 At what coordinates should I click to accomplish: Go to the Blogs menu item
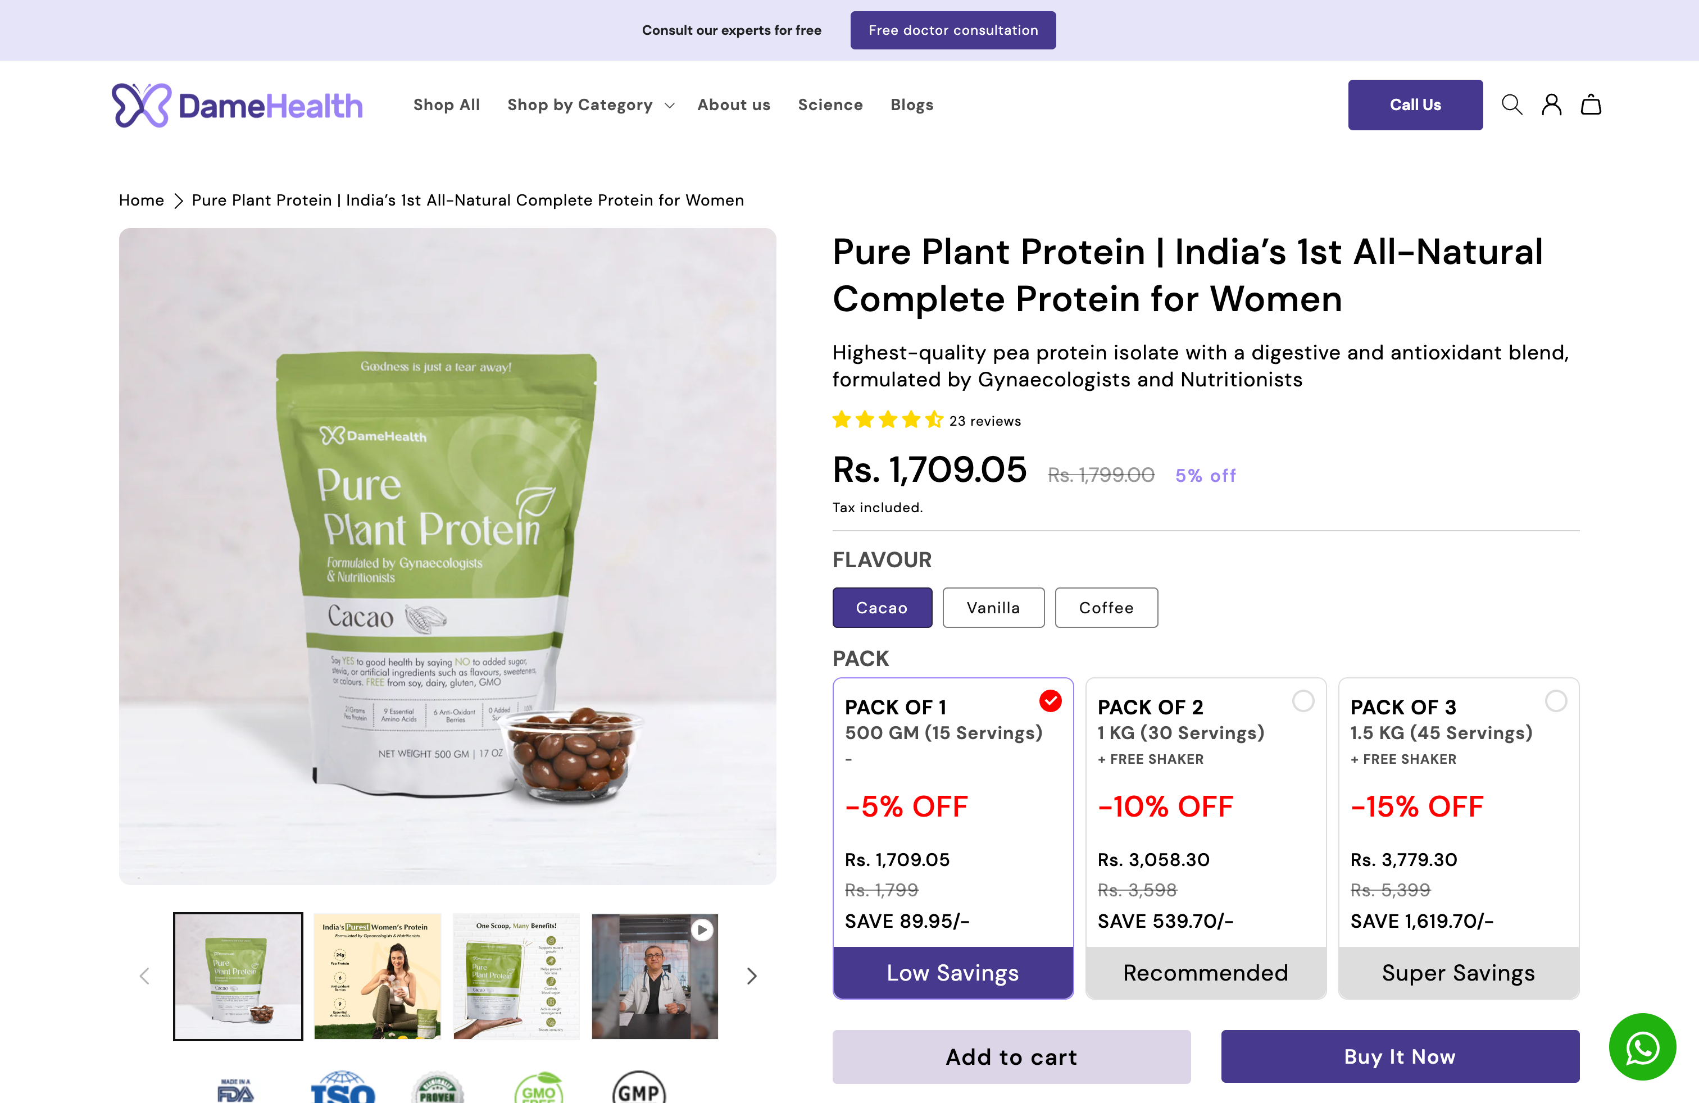pyautogui.click(x=912, y=105)
